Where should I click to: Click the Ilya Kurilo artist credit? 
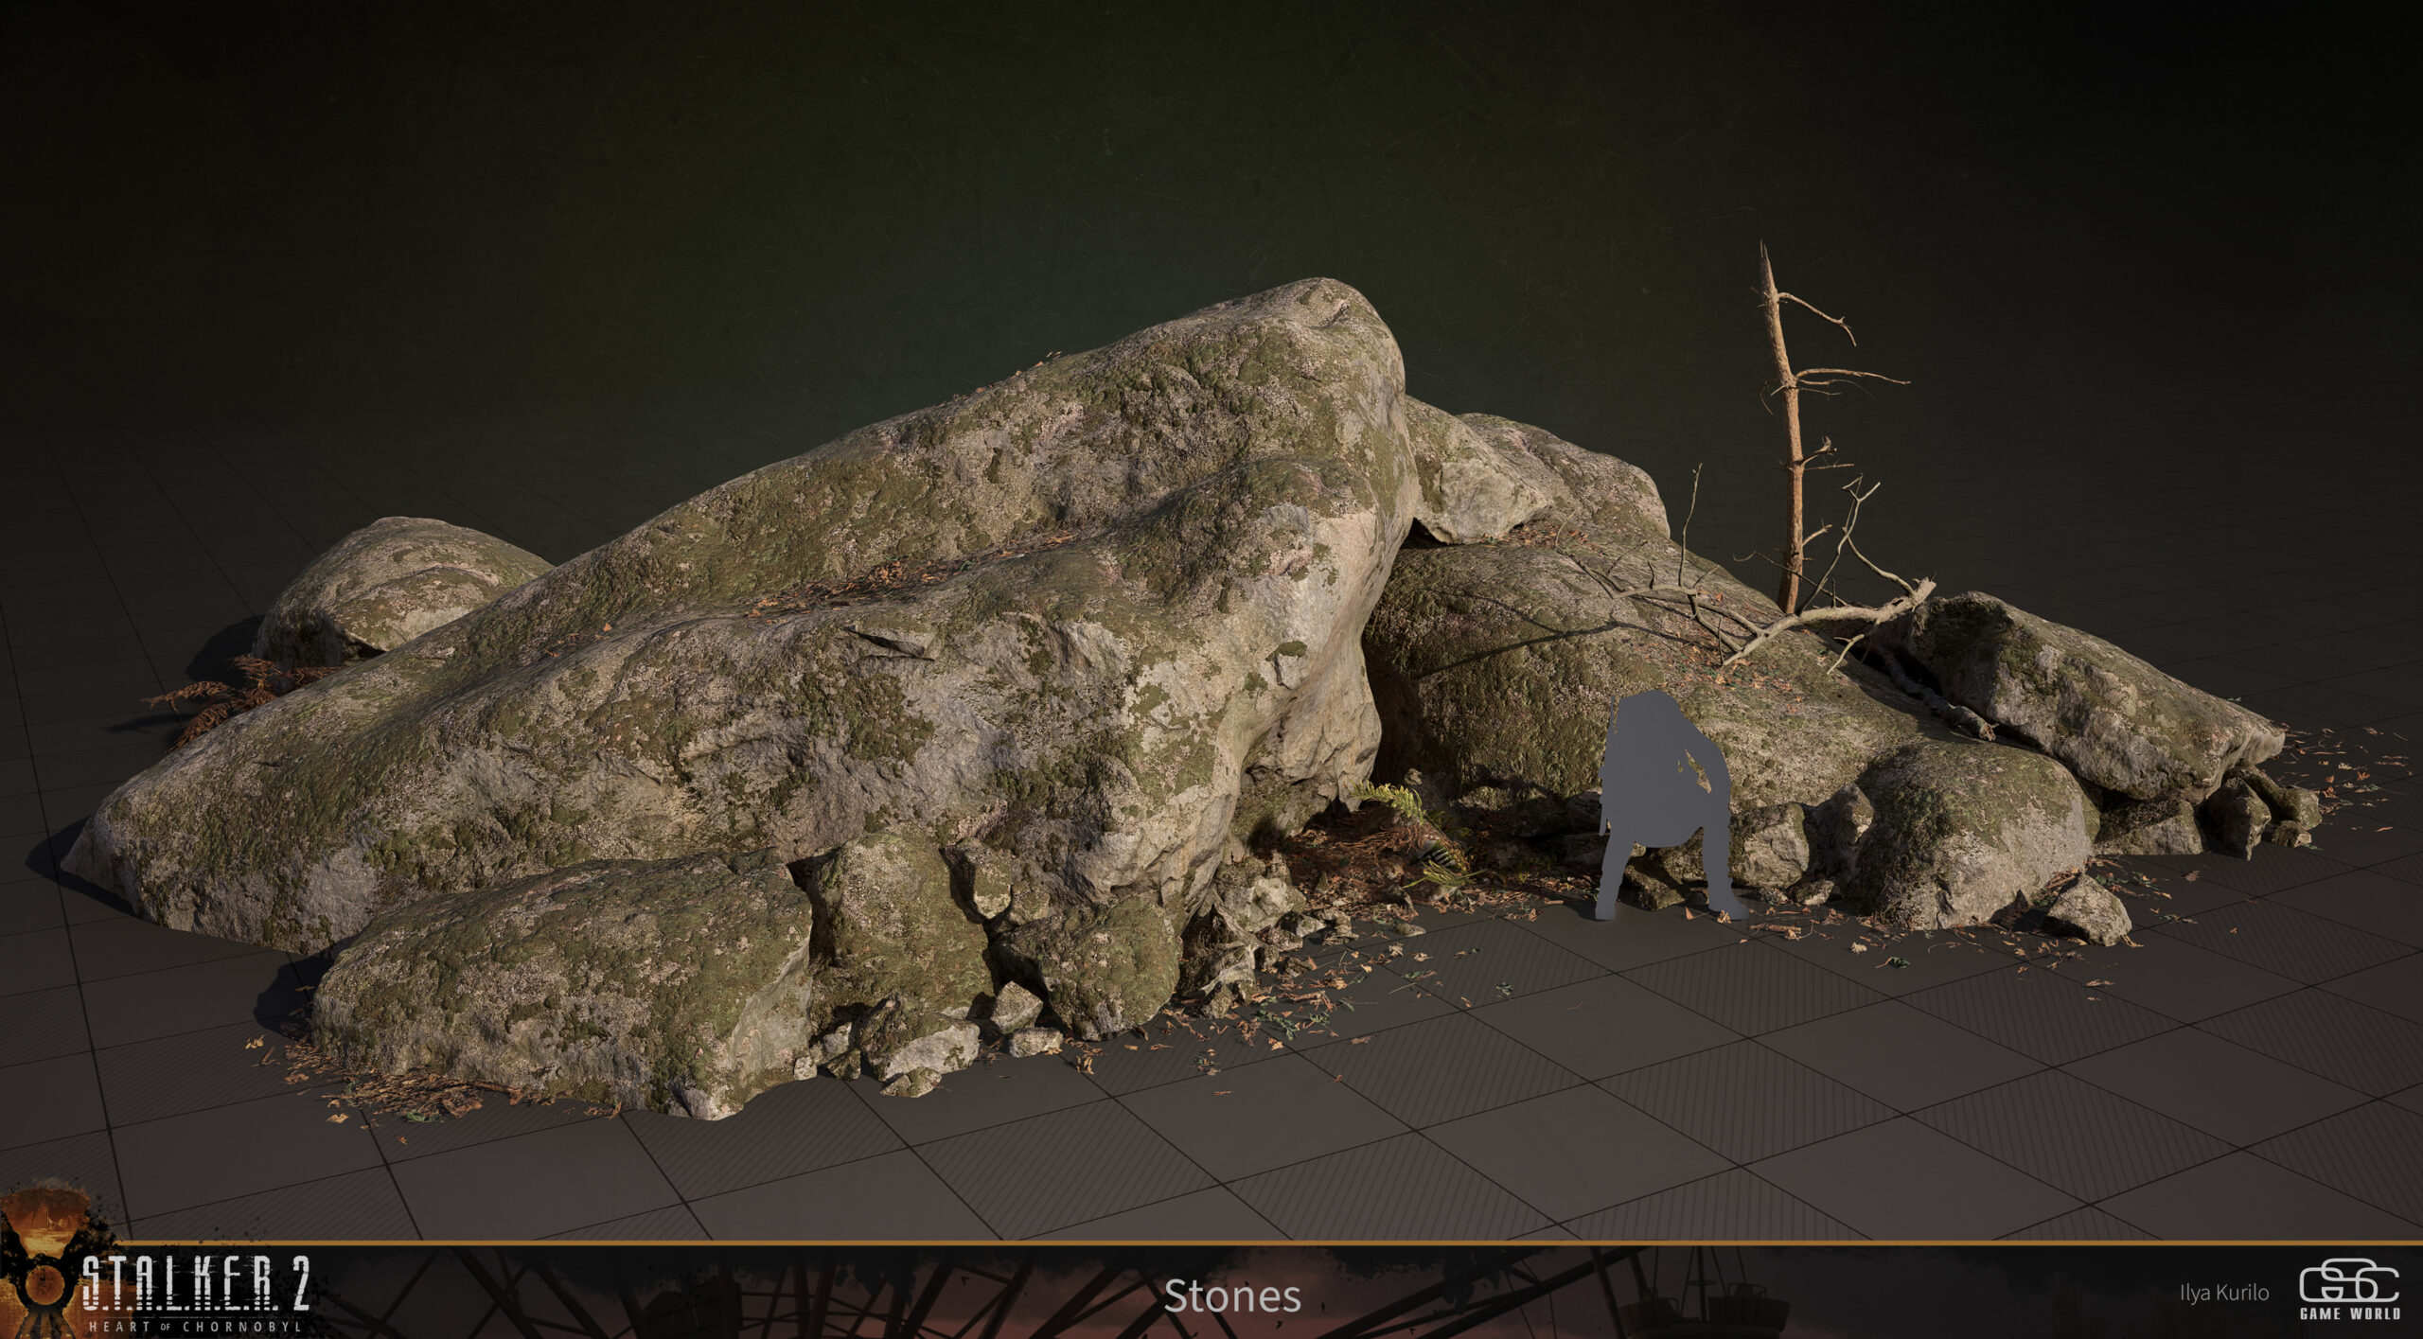click(2223, 1293)
